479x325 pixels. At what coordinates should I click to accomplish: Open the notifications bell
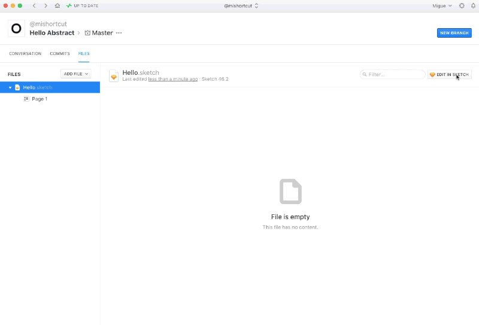click(x=473, y=5)
